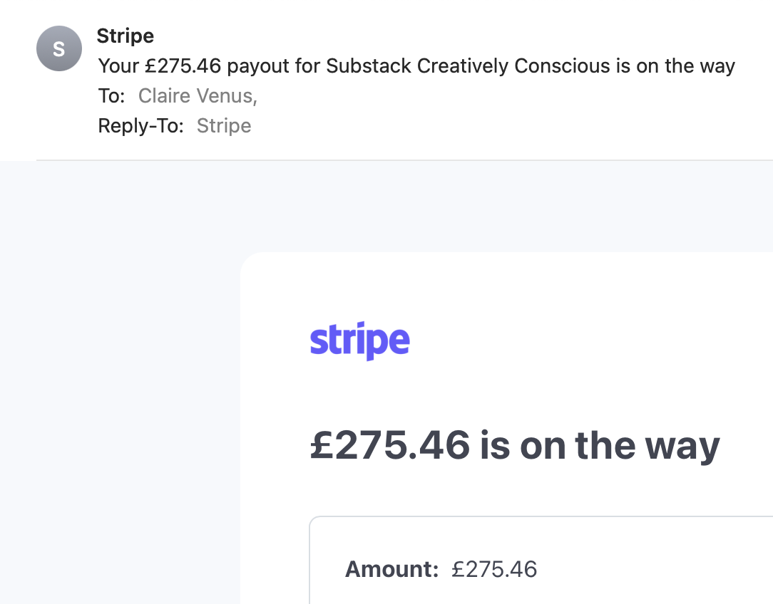Screen dimensions: 773x604
Task: Click the 'Reply-To:' field label
Action: pos(141,126)
